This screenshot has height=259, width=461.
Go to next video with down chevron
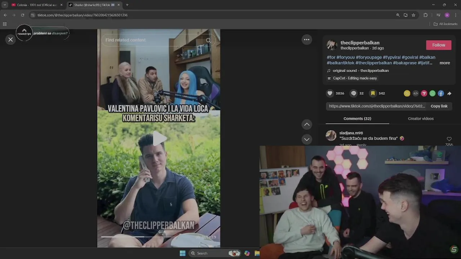[x=306, y=139]
